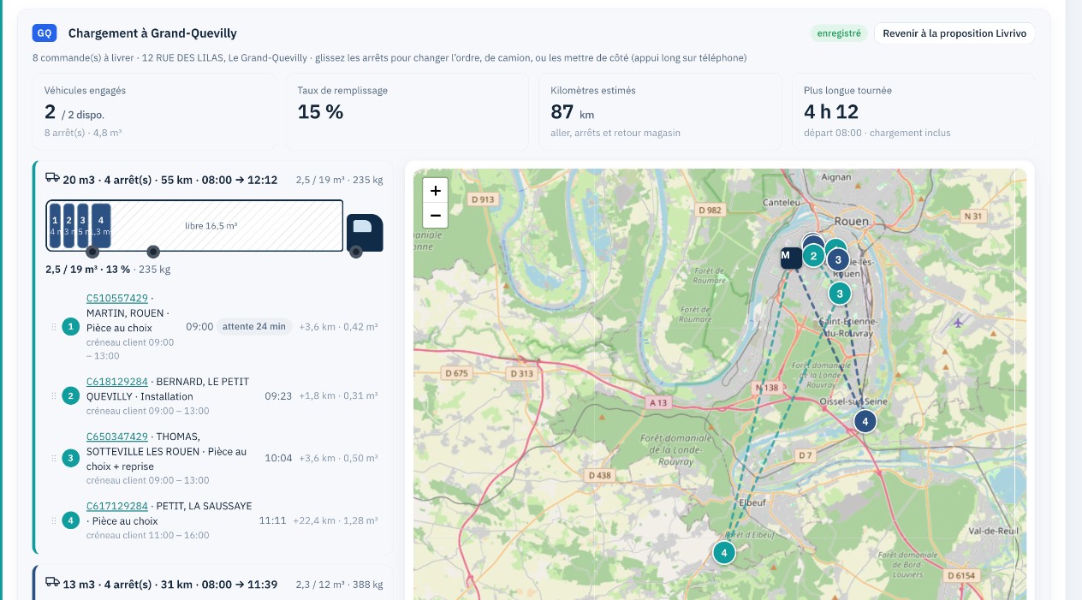1082x600 pixels.
Task: Click the libre 16,5 m³ free space area
Action: coord(227,226)
